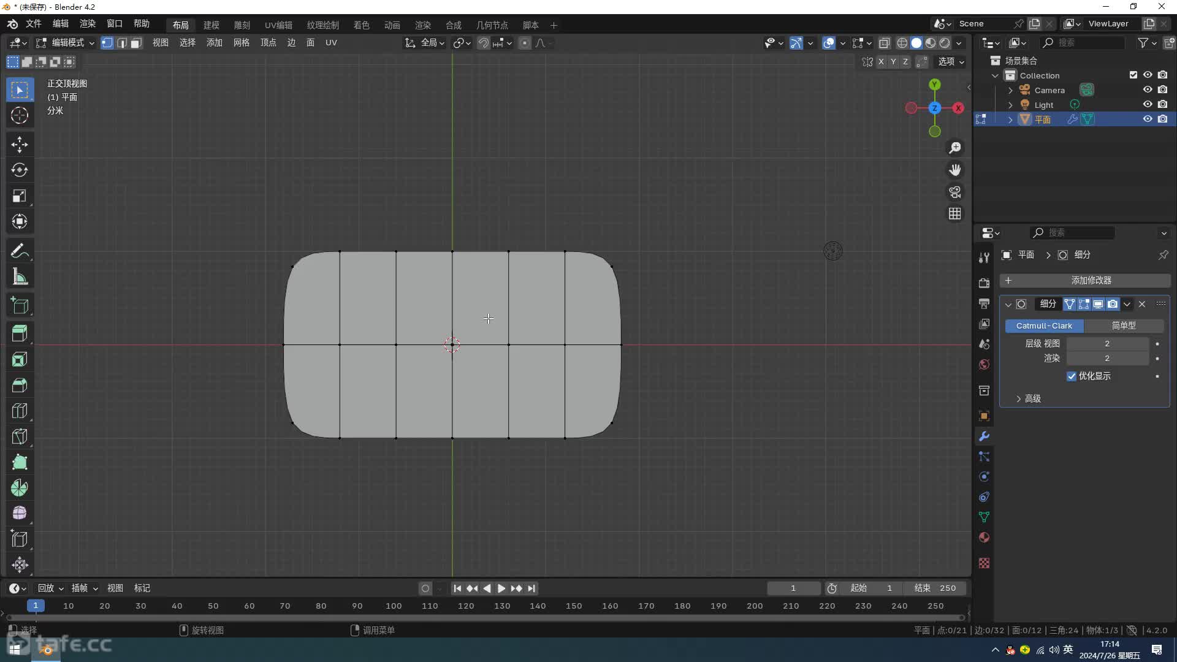Screen dimensions: 1177x662
Task: Hide the Light object in viewport
Action: point(1148,105)
